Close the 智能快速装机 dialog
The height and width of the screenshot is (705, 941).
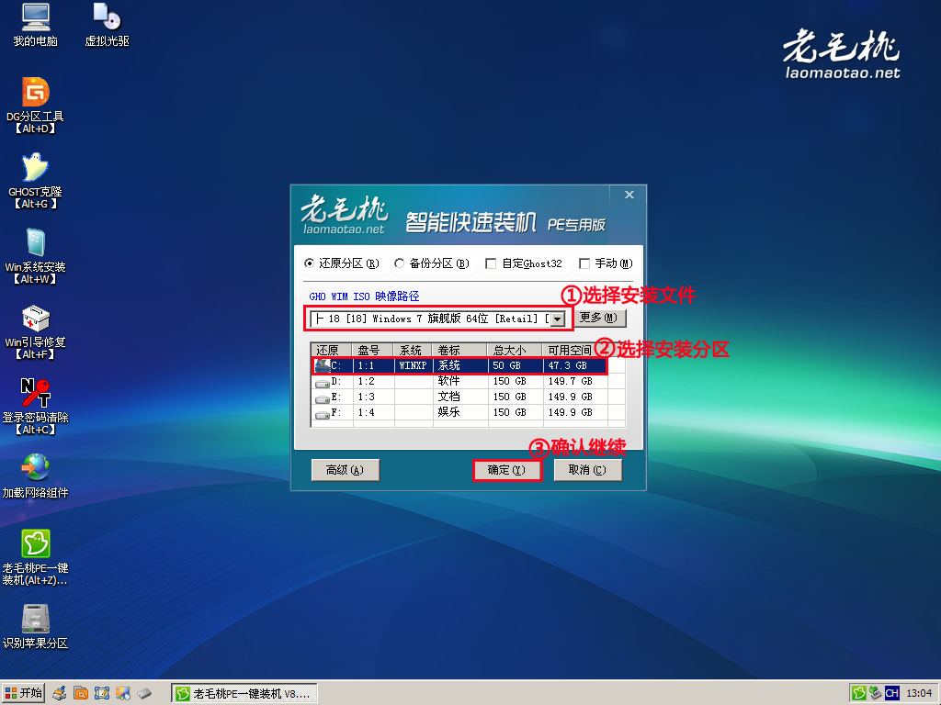click(629, 195)
